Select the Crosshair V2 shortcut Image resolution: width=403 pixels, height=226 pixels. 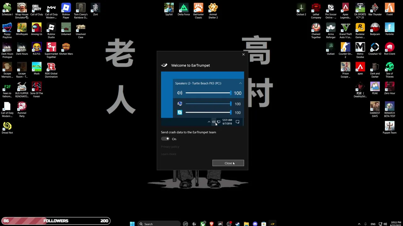(x=375, y=49)
